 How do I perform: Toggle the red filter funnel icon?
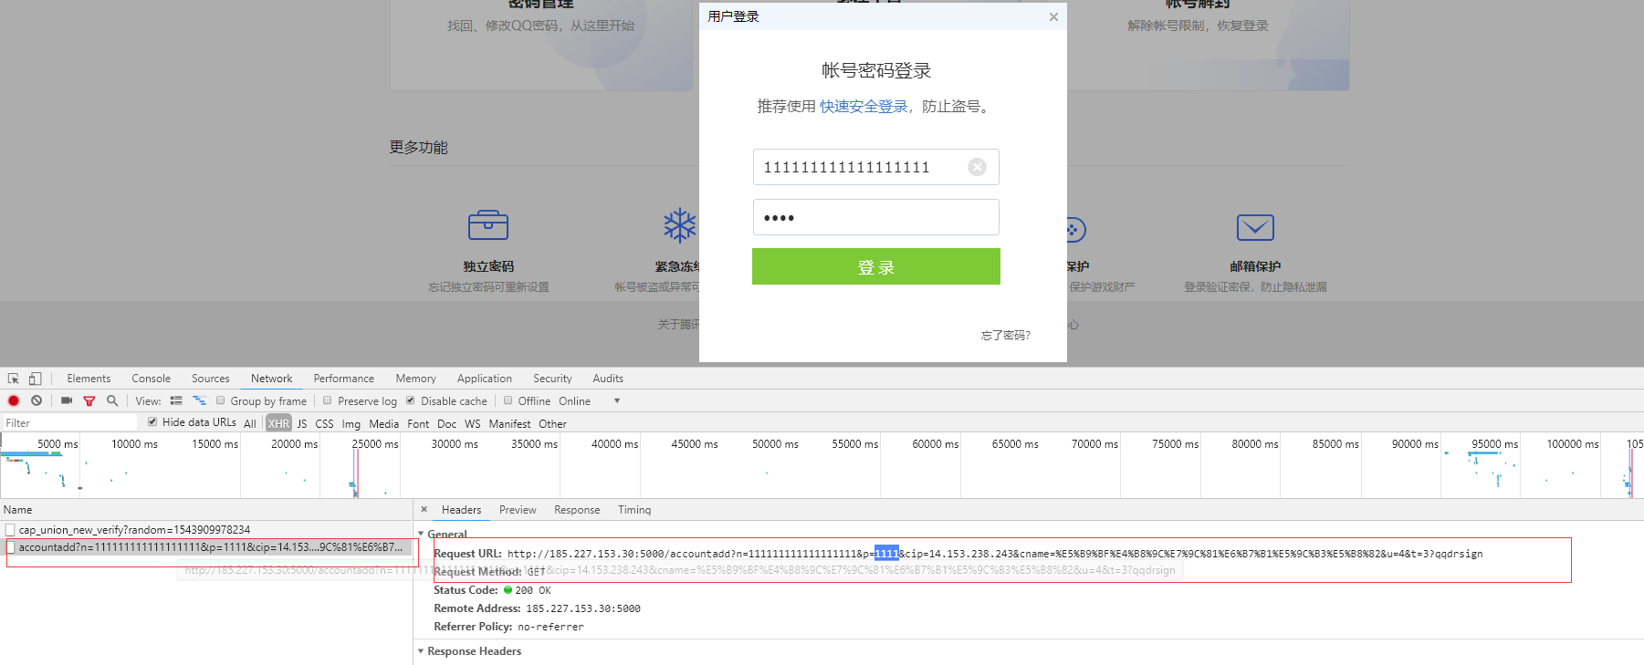(89, 400)
